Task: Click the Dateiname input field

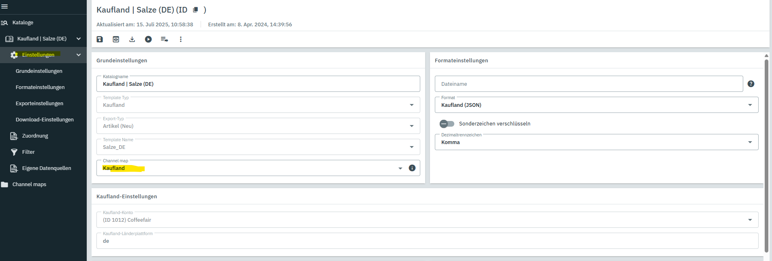Action: [588, 84]
